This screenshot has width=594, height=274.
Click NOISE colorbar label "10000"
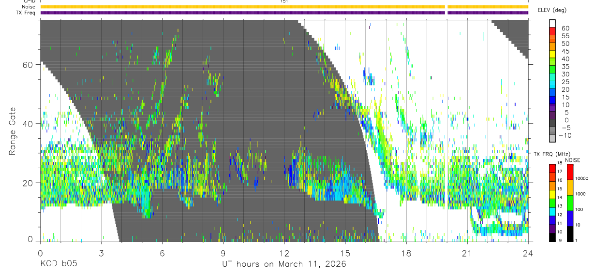coord(582,178)
